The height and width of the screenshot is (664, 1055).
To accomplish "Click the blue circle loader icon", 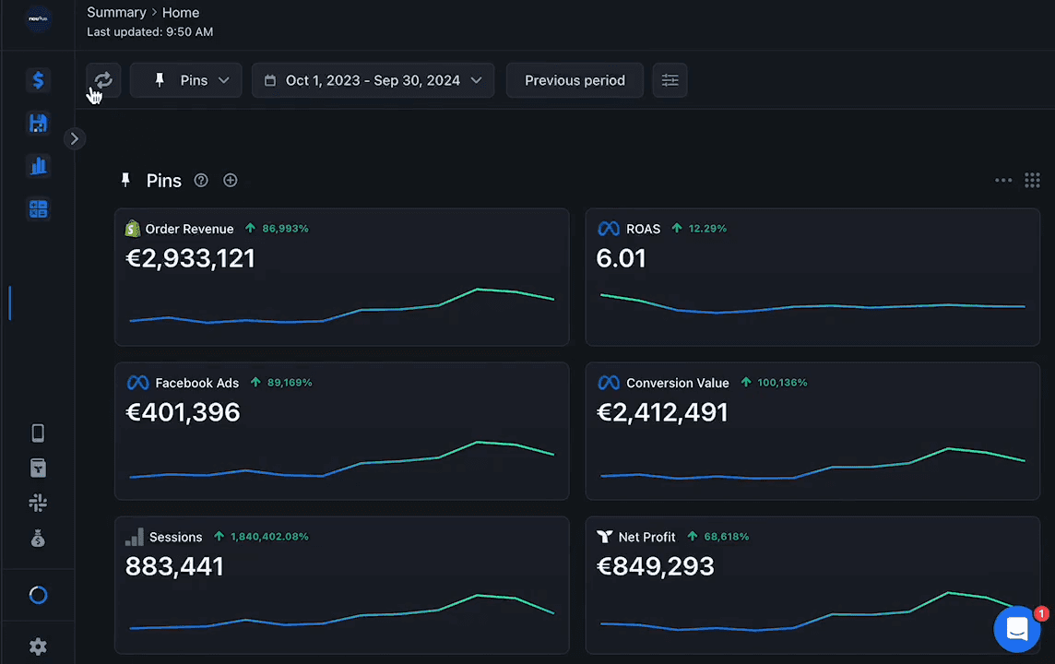I will [39, 595].
